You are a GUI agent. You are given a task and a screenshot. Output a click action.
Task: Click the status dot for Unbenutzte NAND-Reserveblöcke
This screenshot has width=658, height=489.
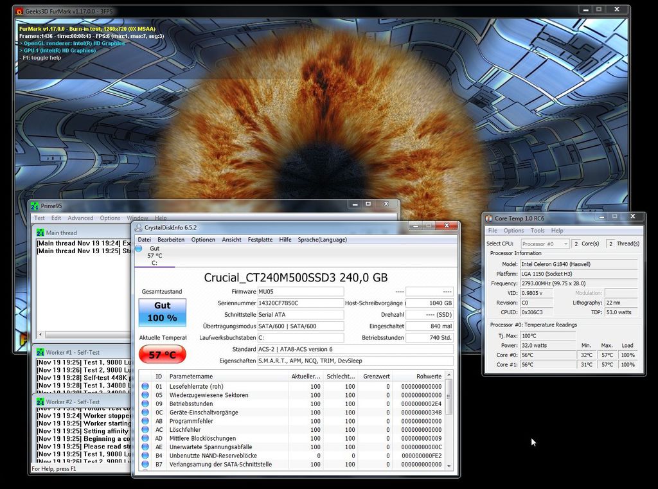point(145,456)
